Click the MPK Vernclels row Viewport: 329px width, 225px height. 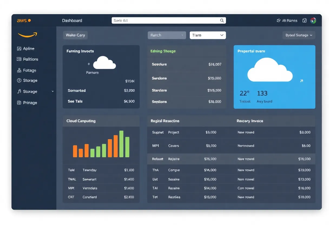tap(101, 188)
